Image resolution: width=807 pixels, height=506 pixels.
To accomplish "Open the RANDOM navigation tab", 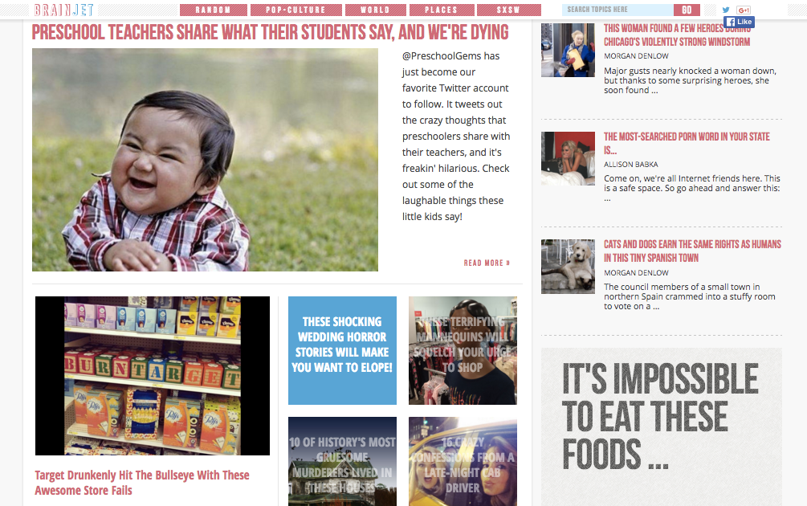I will 213,10.
